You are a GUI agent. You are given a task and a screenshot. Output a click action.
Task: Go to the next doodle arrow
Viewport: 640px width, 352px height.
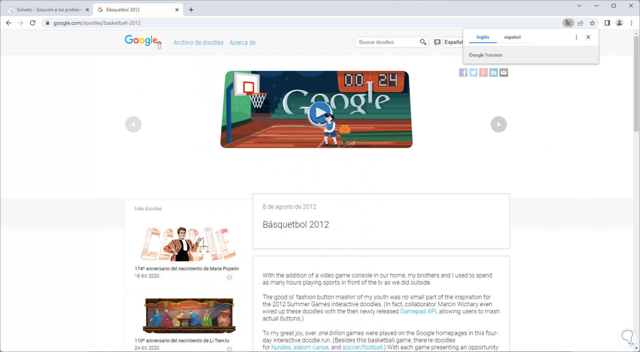point(499,124)
